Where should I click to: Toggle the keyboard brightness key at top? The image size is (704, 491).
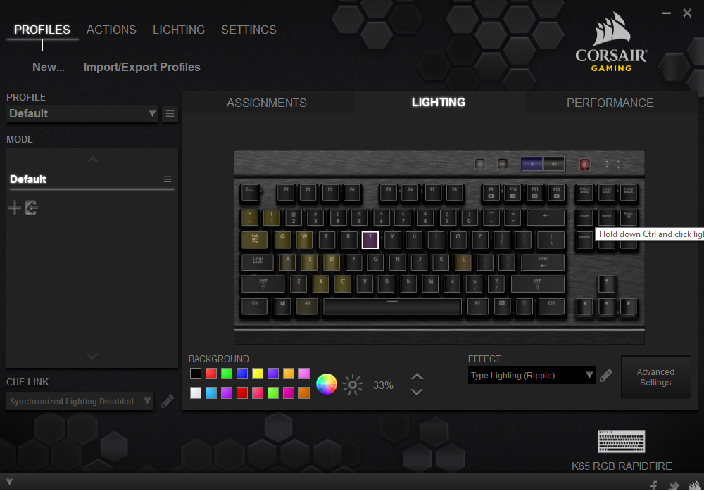[480, 164]
